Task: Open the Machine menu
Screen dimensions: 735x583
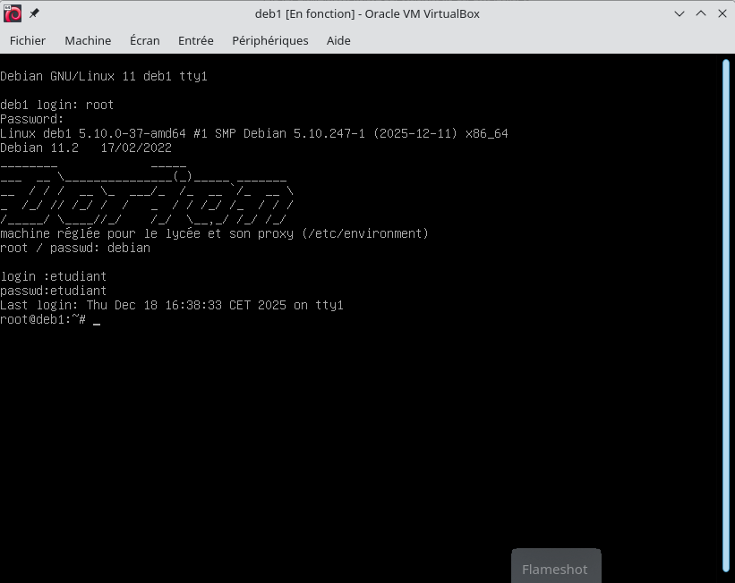Action: click(88, 40)
